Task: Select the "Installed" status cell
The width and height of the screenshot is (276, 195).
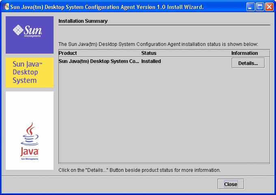Action: pos(151,61)
